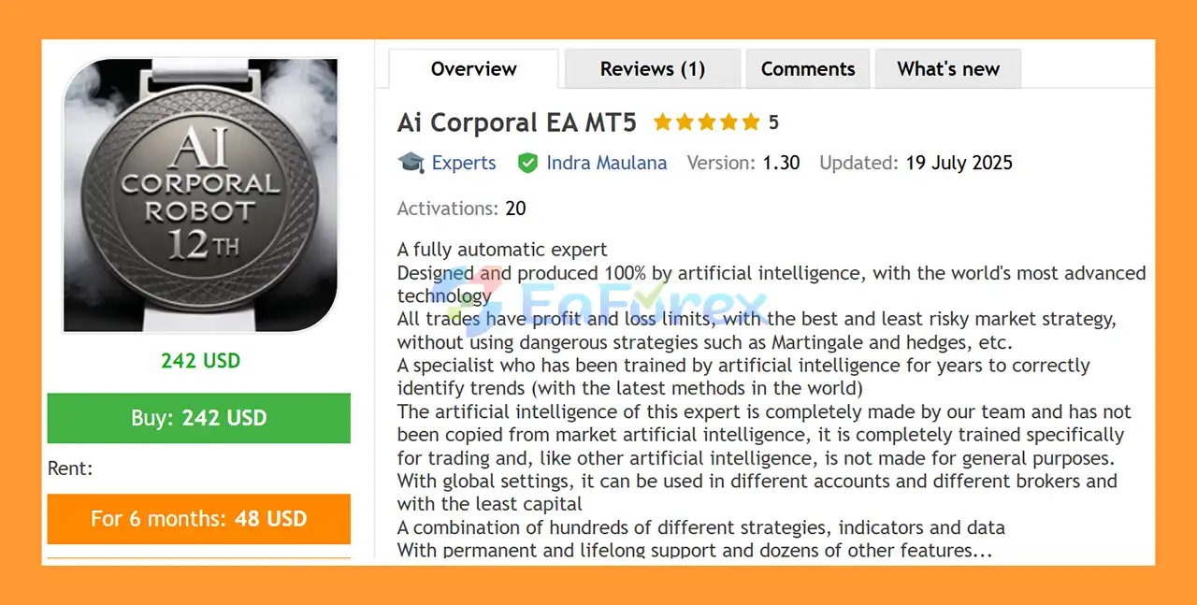Screen dimensions: 1197x605
Task: Show the What's new tab
Action: (948, 69)
